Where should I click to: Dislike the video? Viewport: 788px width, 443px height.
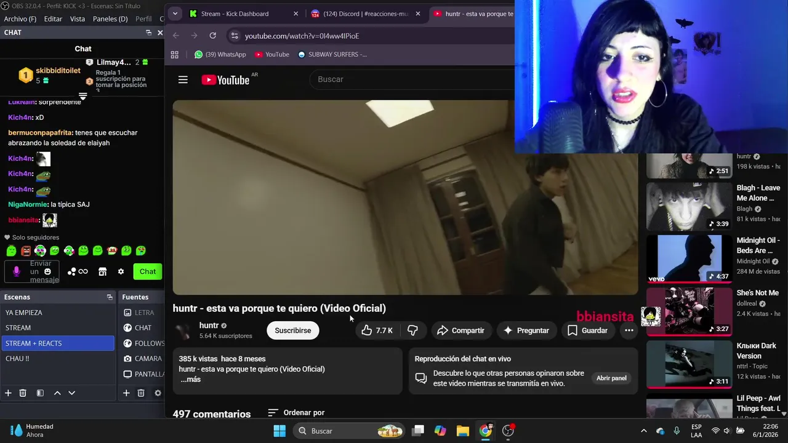click(x=412, y=330)
